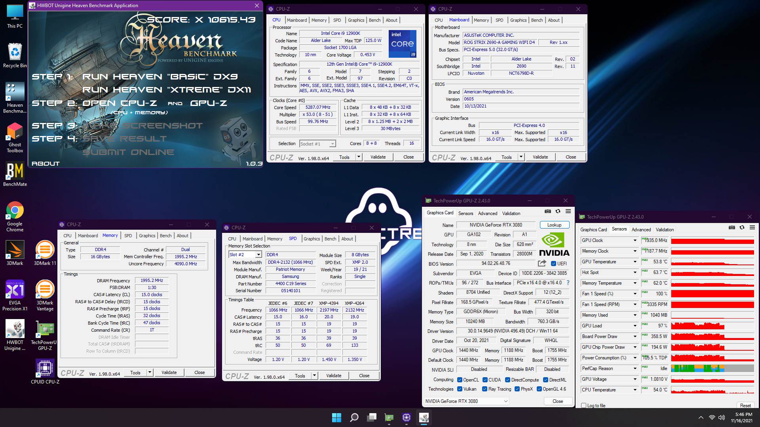Open the Slot #2 memory slot dropdown

245,255
